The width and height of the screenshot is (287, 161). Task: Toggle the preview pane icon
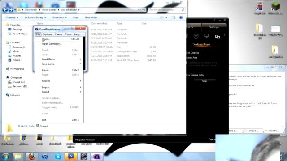pos(174,17)
